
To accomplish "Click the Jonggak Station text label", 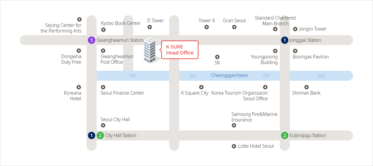I will pyautogui.click(x=305, y=40).
